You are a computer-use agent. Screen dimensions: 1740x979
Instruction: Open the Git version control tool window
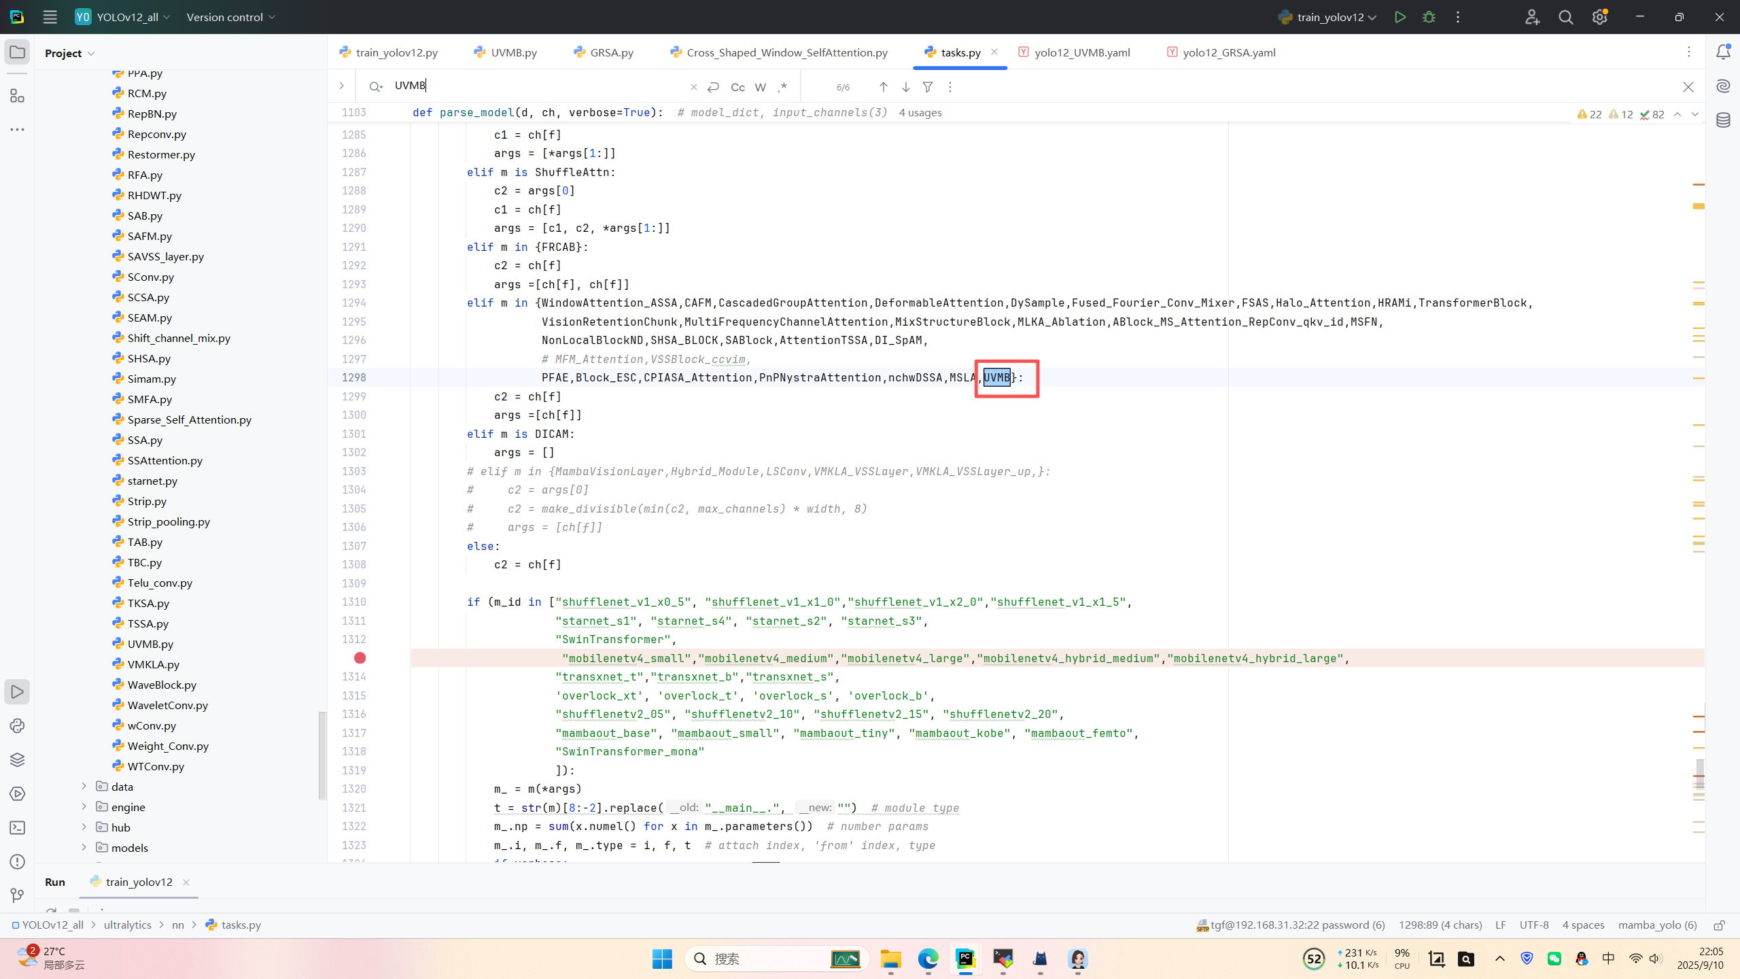coord(17,895)
